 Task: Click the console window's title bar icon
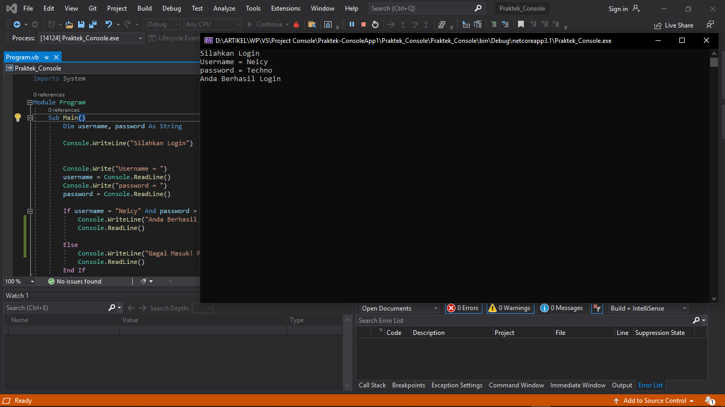pos(209,41)
